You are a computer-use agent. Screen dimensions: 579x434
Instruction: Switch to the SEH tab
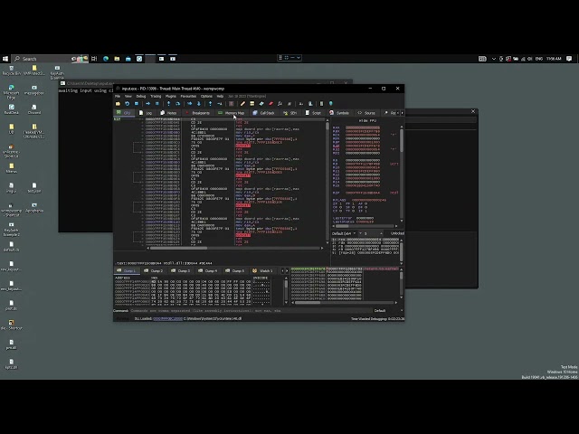tap(290, 113)
